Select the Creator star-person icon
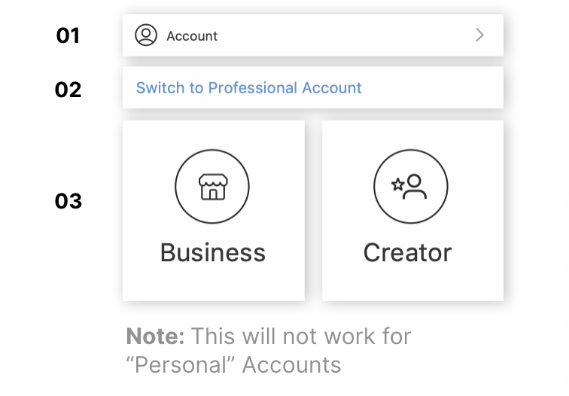 click(x=410, y=187)
